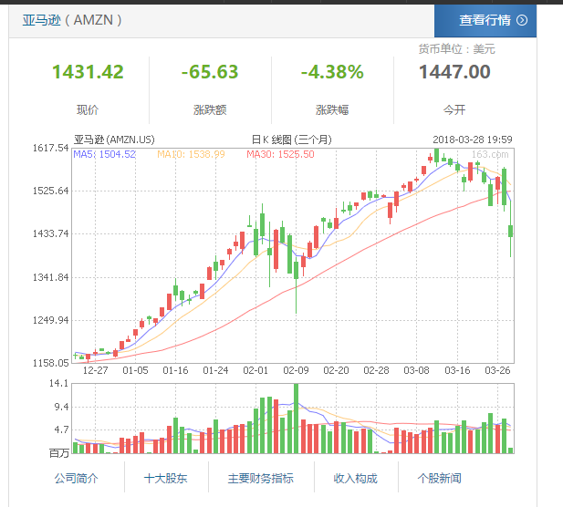
Task: Click the 1433.74 price axis label
Action: (x=50, y=233)
